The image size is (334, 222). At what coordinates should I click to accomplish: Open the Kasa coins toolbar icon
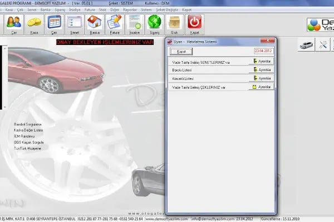[x=34, y=24]
